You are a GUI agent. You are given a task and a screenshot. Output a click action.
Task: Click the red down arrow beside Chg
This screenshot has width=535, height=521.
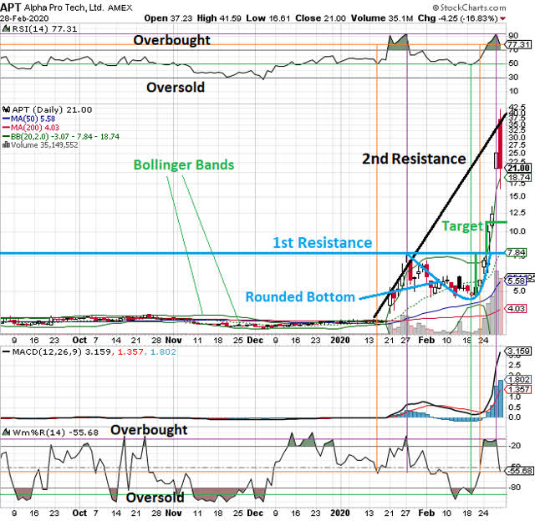(x=502, y=18)
